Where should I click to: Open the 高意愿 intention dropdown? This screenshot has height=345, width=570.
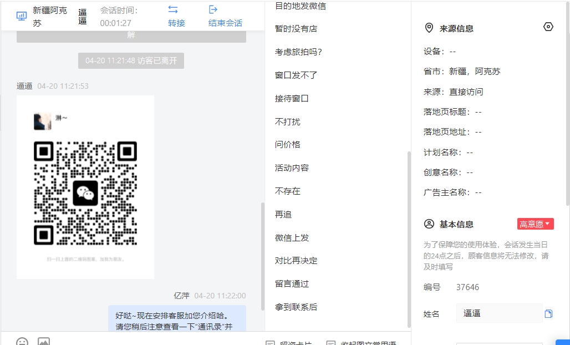pos(536,224)
